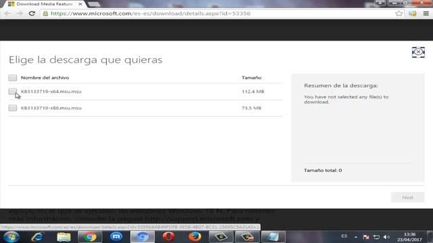Reload the page with the refresh icon
This screenshot has width=433, height=243.
coord(32,13)
